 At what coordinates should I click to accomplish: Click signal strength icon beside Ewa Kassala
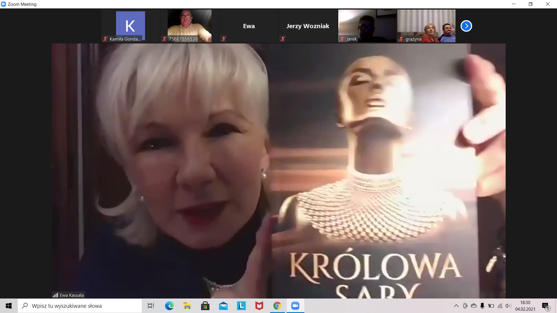point(55,295)
